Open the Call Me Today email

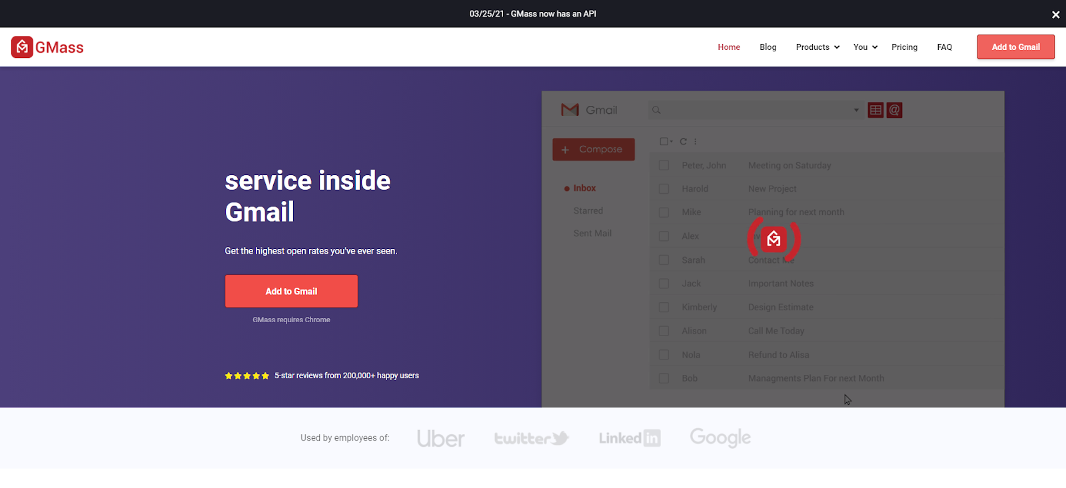776,331
